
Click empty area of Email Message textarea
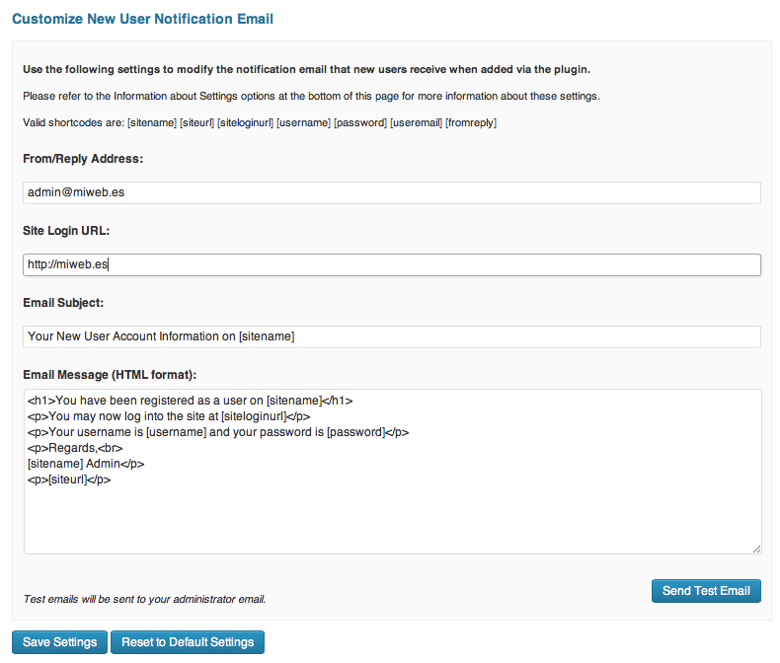click(391, 523)
